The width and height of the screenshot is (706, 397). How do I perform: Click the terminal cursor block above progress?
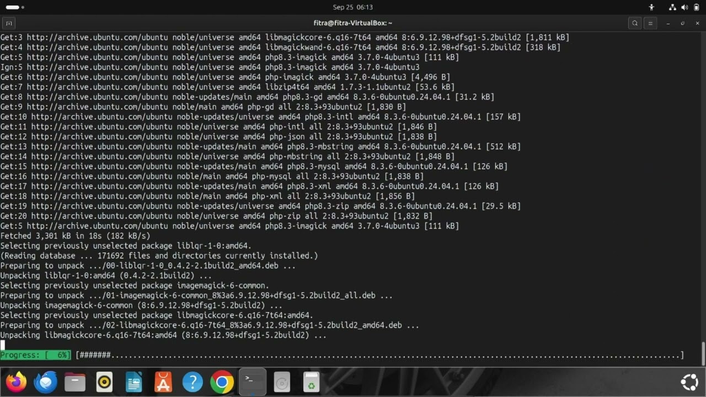tap(2, 345)
